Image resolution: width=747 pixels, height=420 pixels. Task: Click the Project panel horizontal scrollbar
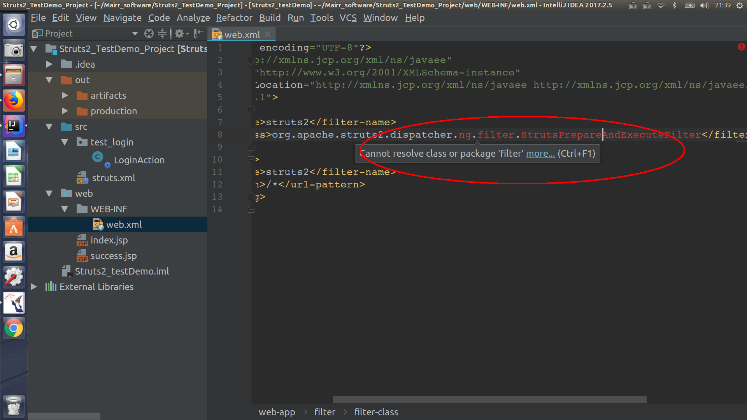64,416
